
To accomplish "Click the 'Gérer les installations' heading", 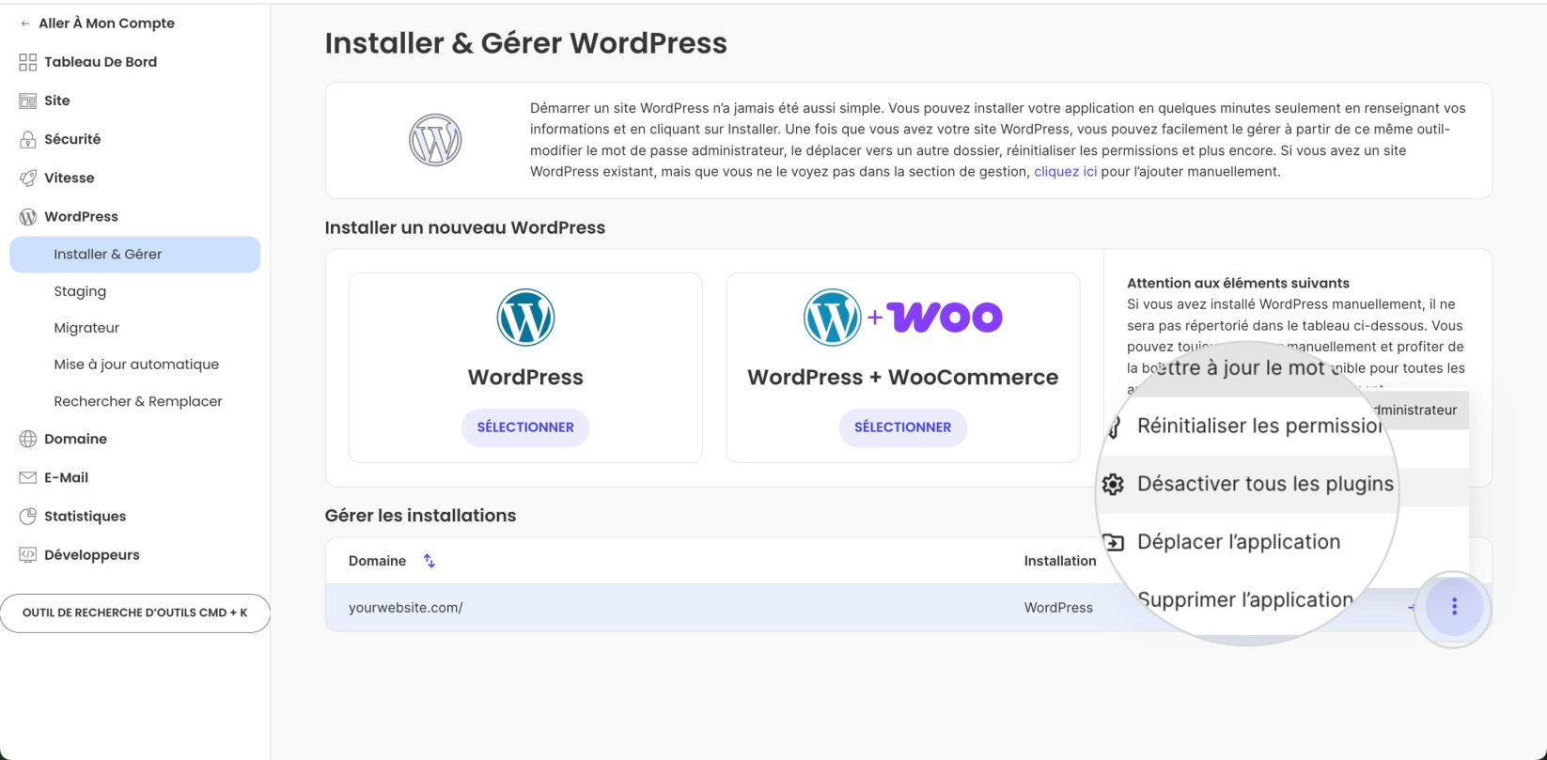I will (x=420, y=516).
